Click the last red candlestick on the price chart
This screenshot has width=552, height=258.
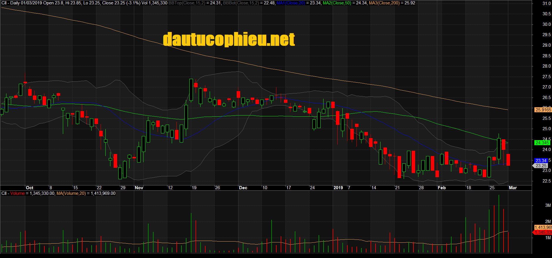(x=508, y=160)
